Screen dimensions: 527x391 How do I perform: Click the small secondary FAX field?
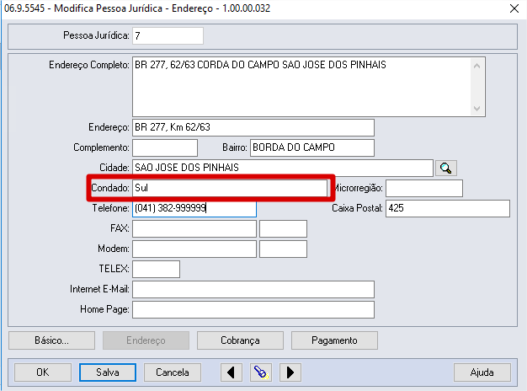coord(283,229)
